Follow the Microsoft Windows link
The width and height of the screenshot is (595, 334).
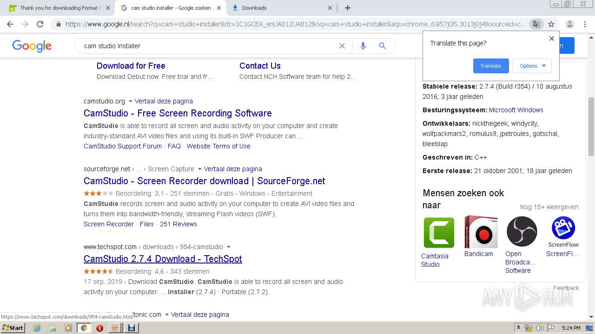tap(516, 110)
